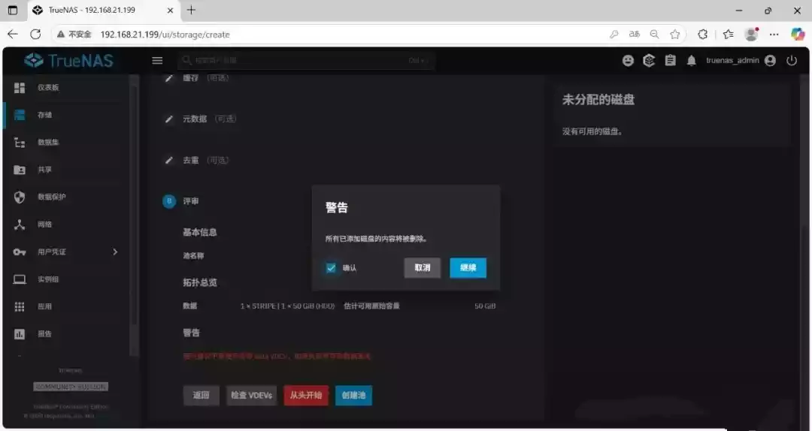
Task: Click the reports chart icon in sidebar
Action: click(x=20, y=334)
